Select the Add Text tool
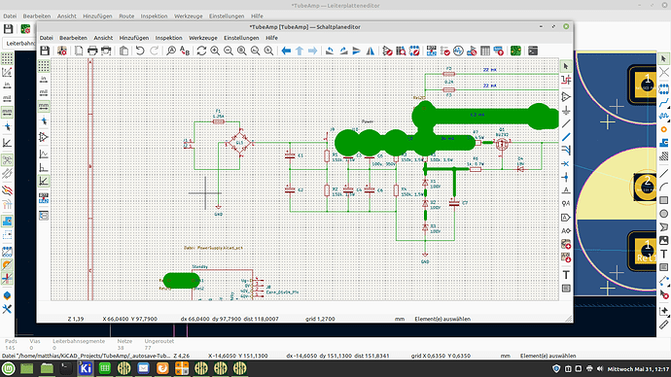Image resolution: width=671 pixels, height=377 pixels. 566,275
